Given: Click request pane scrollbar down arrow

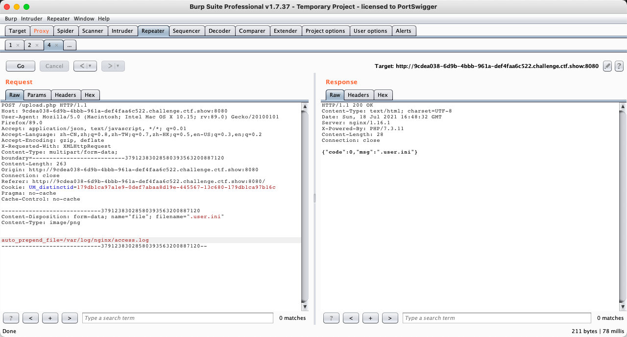Looking at the screenshot, I should click(x=305, y=307).
